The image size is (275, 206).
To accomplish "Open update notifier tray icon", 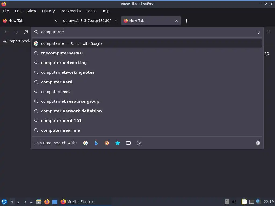I will click(x=259, y=201).
